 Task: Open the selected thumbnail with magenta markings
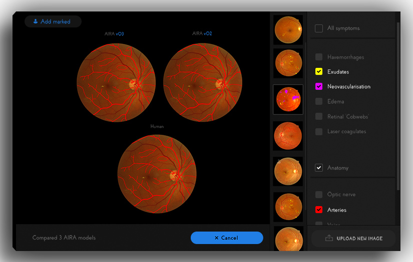pos(288,99)
